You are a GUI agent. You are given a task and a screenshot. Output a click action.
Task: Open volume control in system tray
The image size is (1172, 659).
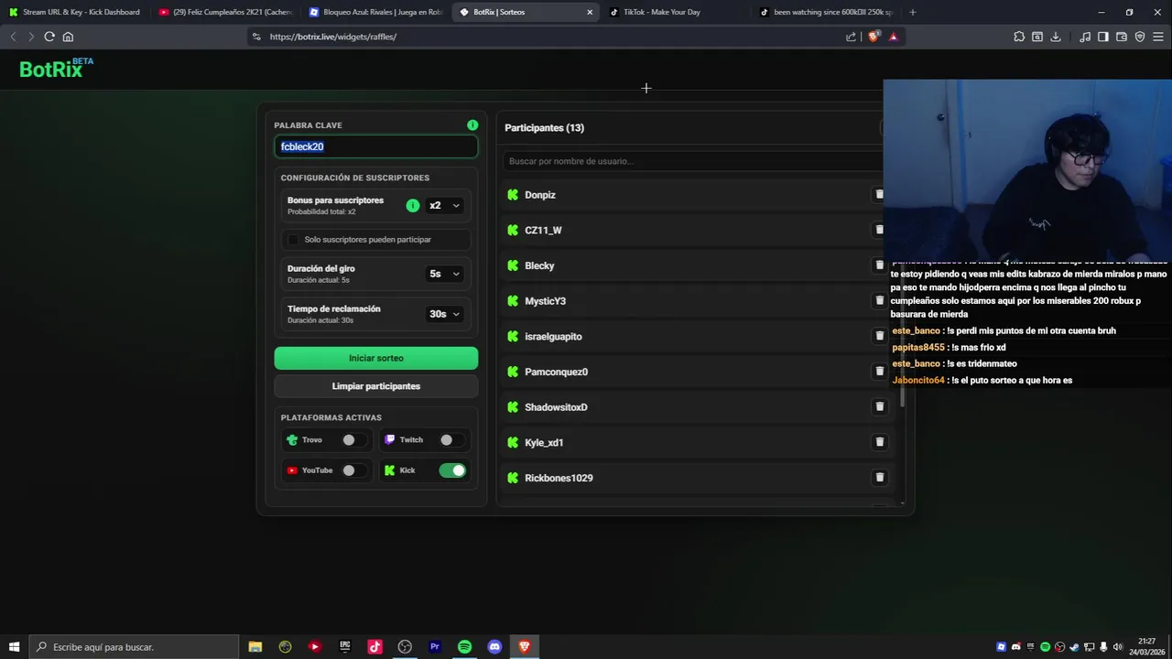(x=1117, y=647)
